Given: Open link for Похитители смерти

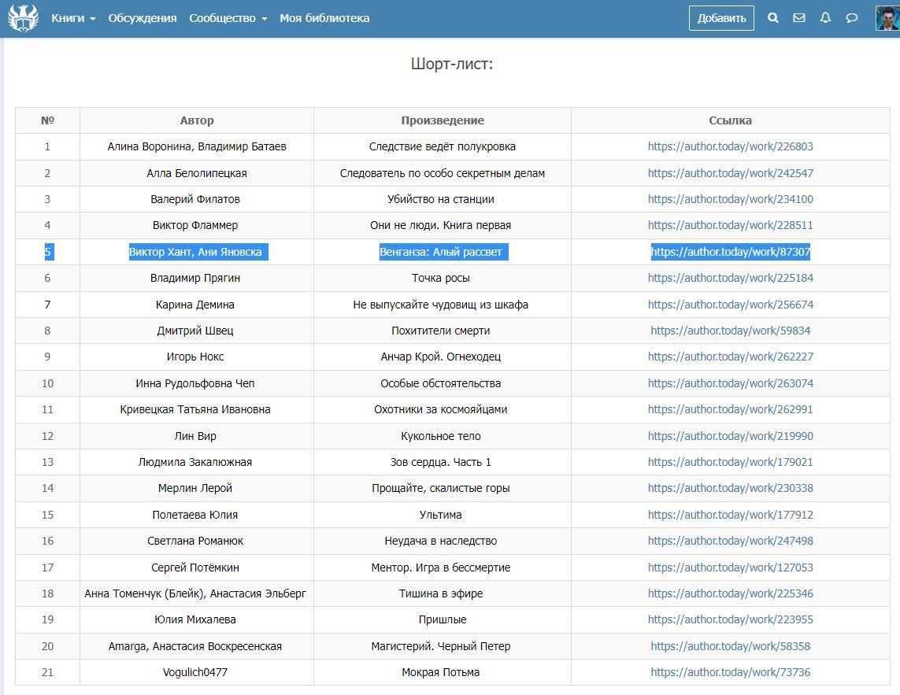Looking at the screenshot, I should click(730, 331).
